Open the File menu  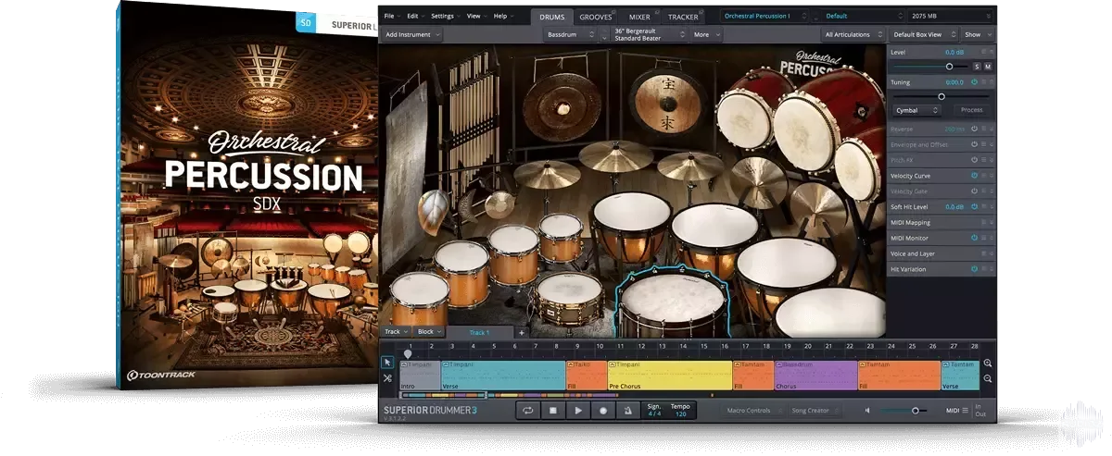point(391,16)
